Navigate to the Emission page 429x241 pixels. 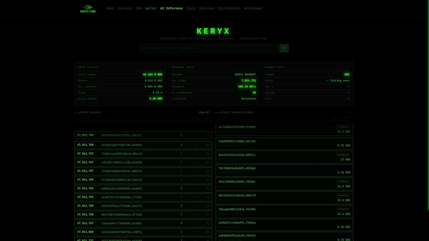tap(207, 9)
